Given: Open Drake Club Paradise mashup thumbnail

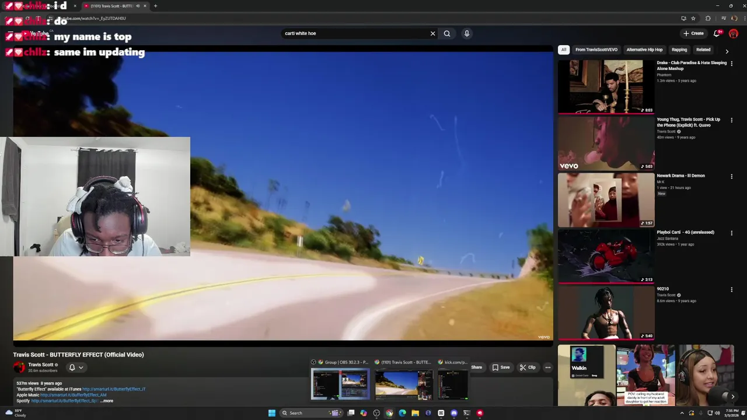Looking at the screenshot, I should 606,86.
